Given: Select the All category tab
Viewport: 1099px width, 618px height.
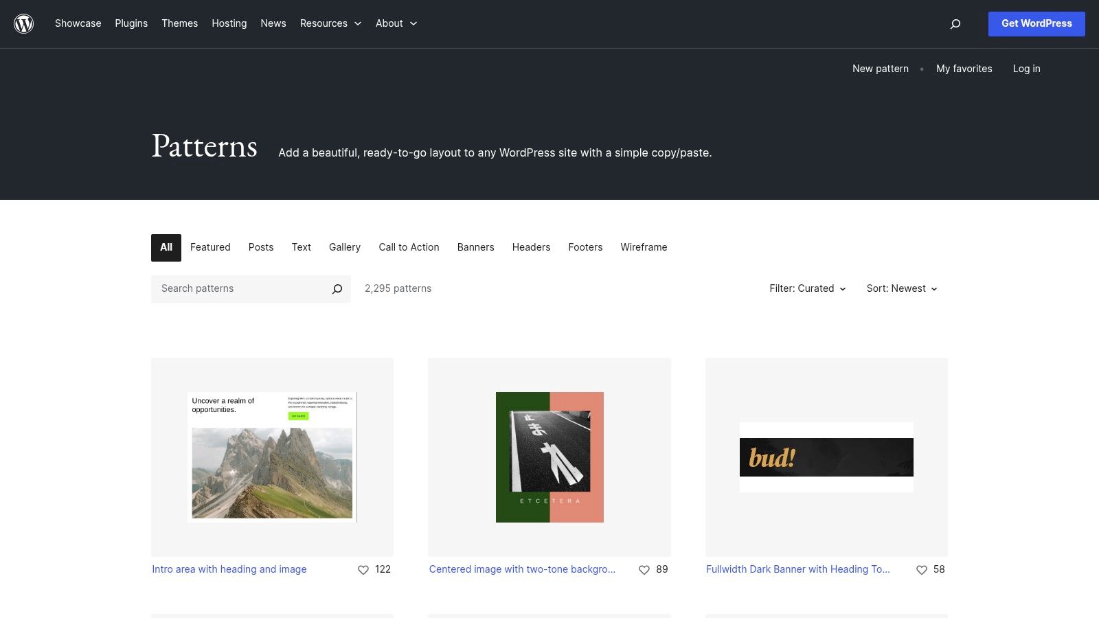Looking at the screenshot, I should point(166,248).
